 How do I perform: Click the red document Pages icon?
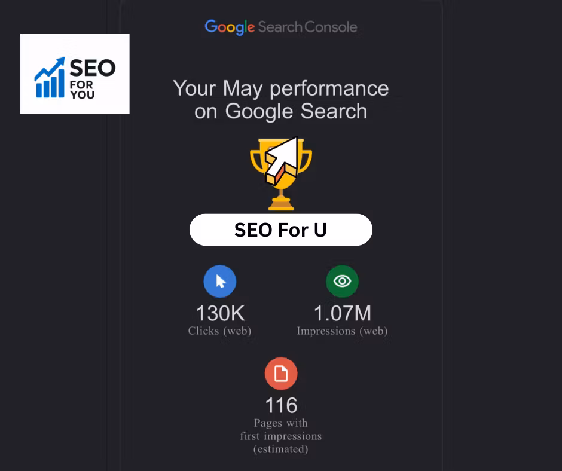point(281,374)
